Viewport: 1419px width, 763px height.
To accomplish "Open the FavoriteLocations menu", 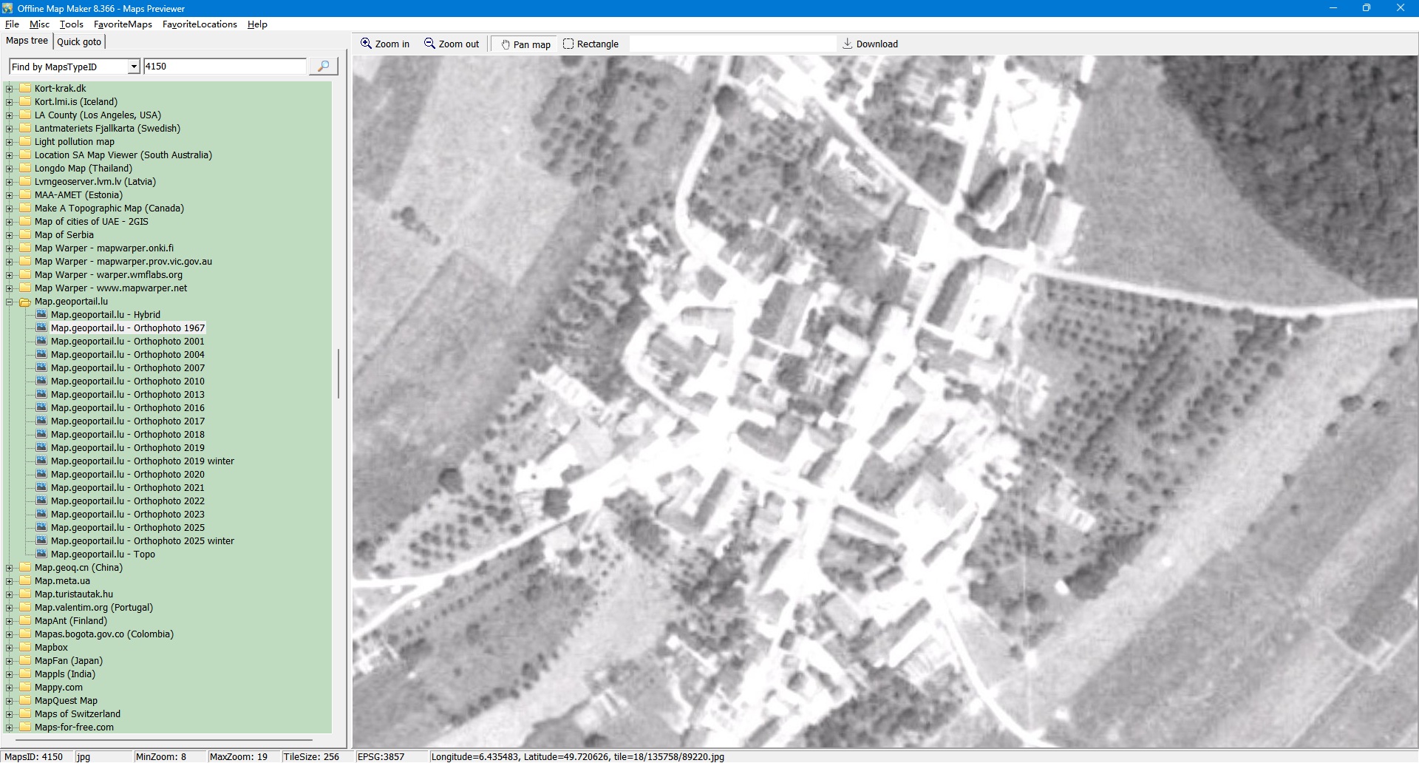I will 200,24.
